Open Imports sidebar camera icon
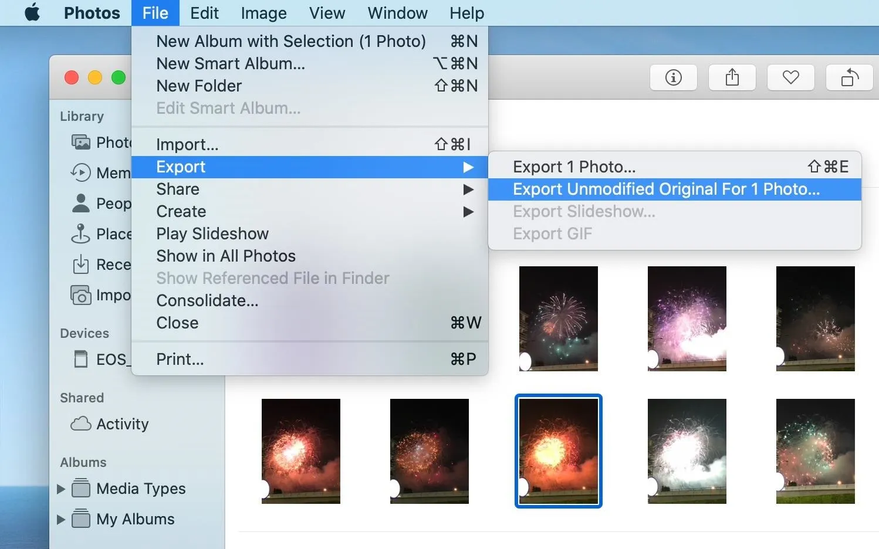Image resolution: width=879 pixels, height=549 pixels. 80,295
